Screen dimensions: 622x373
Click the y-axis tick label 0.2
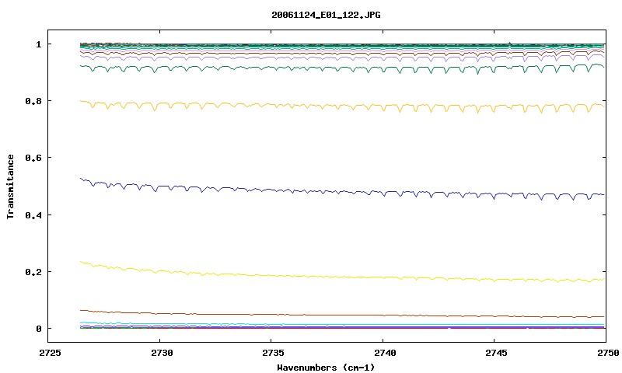click(33, 272)
